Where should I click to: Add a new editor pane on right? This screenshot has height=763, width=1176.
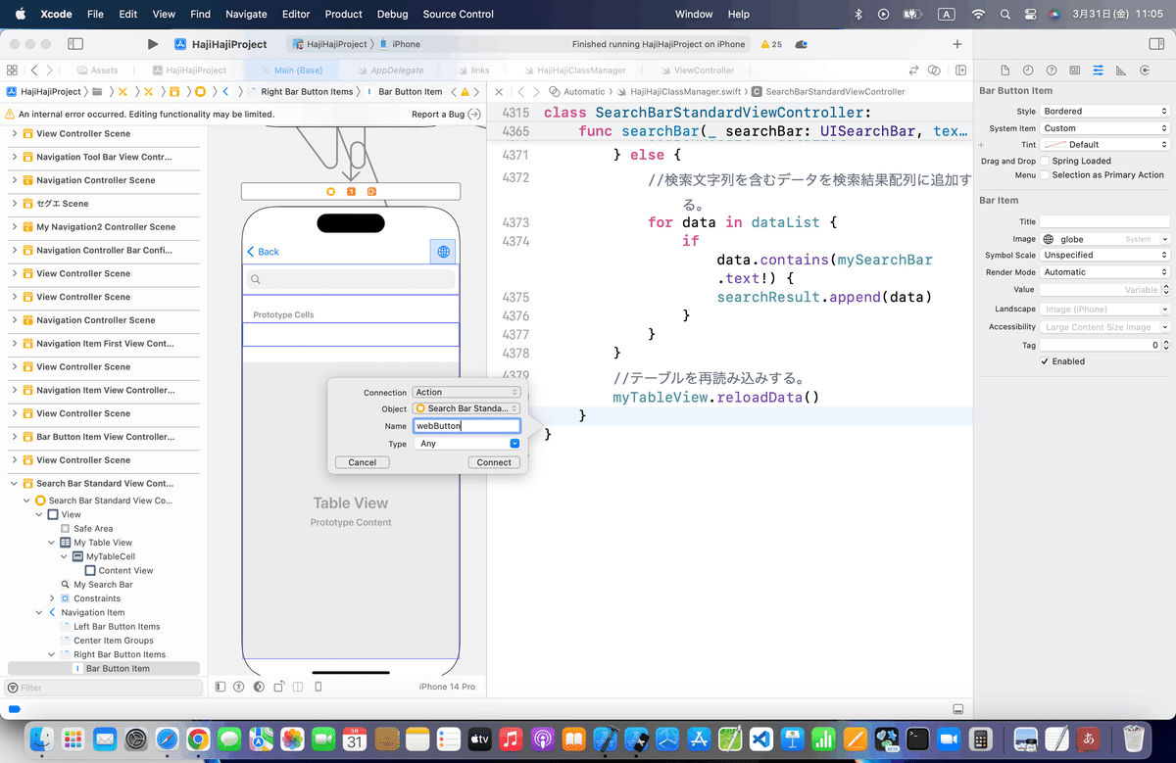tap(961, 71)
